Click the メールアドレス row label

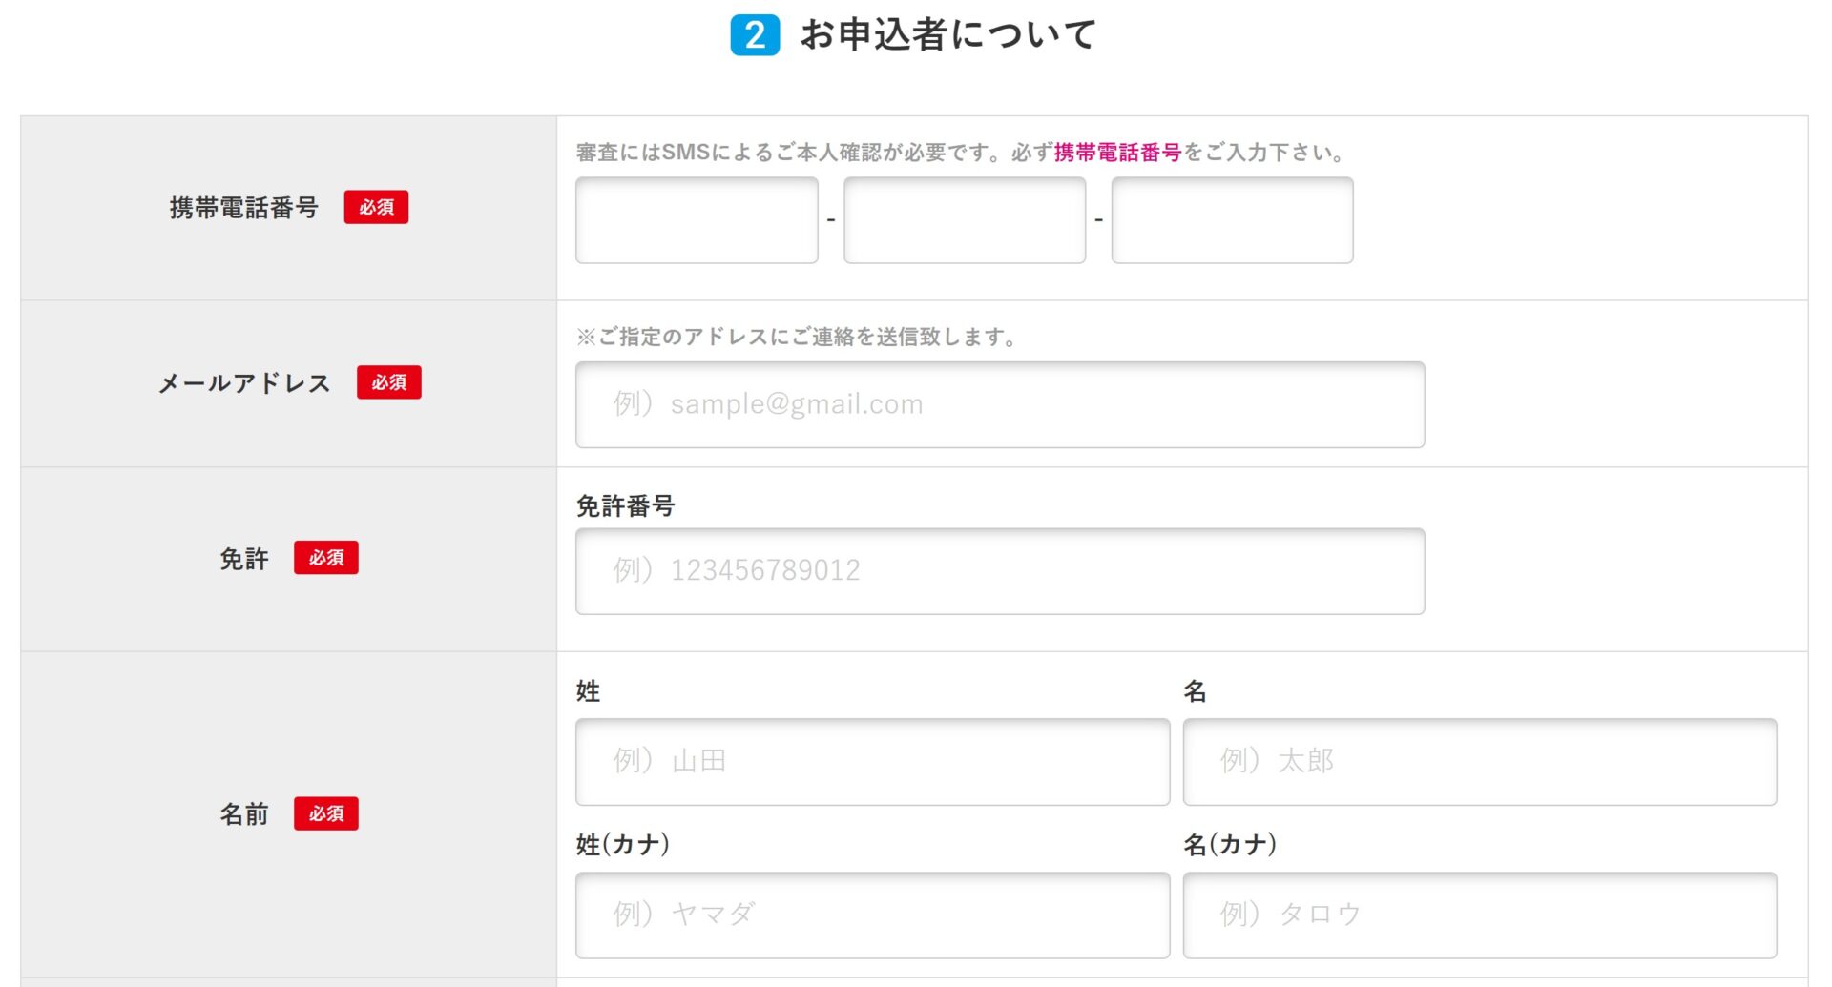244,383
